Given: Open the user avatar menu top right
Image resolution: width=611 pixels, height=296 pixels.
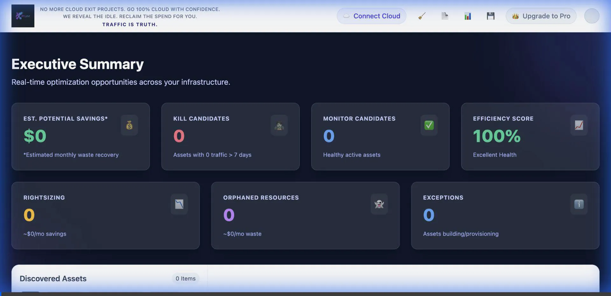Looking at the screenshot, I should click(591, 16).
